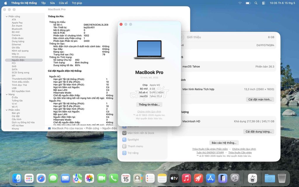Open the Notes app in the Dock

coord(162,179)
